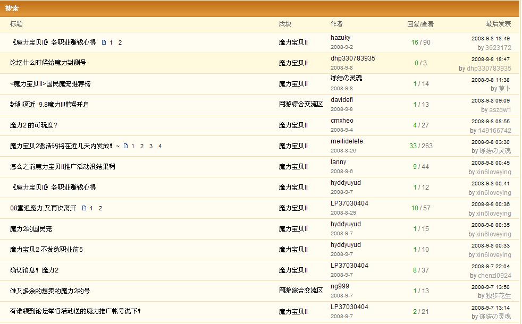Open thread 魔力宝贝2 不发愁职业前5
Image resolution: width=522 pixels, height=324 pixels.
[x=46, y=250]
